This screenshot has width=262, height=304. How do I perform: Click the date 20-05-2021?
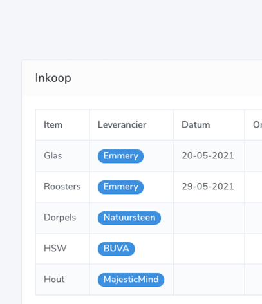(x=208, y=156)
